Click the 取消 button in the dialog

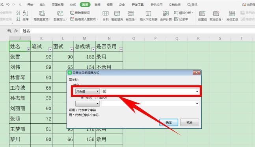(x=190, y=122)
